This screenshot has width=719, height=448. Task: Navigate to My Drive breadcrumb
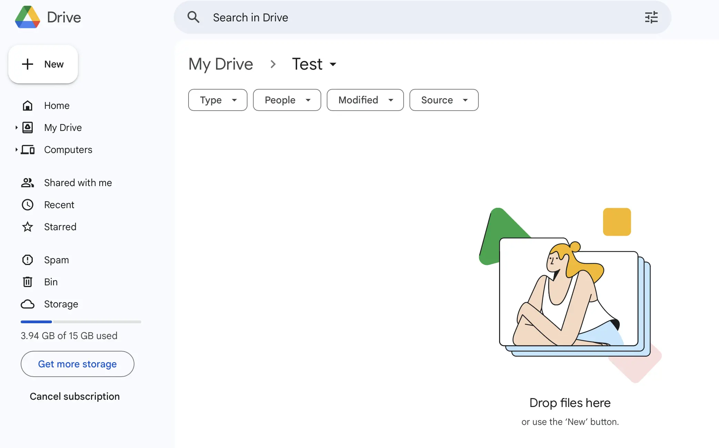[221, 64]
